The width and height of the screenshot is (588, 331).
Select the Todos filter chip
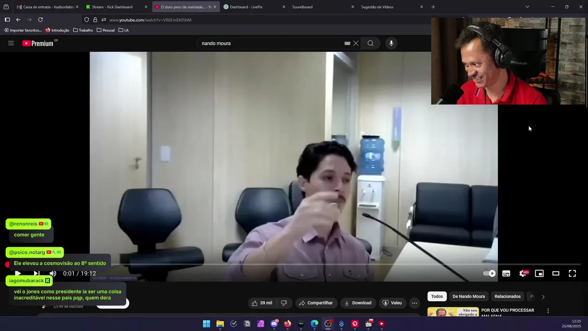coord(437,297)
